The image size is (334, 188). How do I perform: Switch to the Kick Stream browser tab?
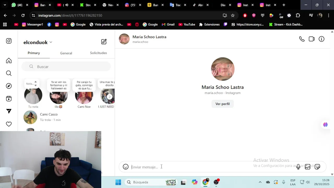coord(86,5)
